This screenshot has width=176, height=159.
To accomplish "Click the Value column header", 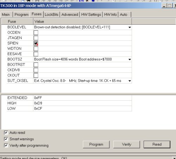I will tap(83, 22).
